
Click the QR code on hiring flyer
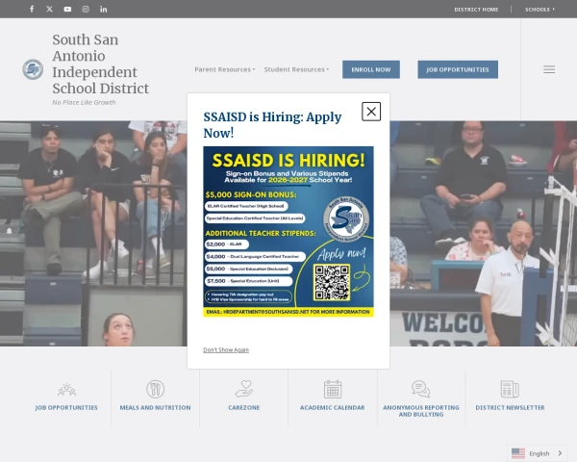tap(332, 283)
